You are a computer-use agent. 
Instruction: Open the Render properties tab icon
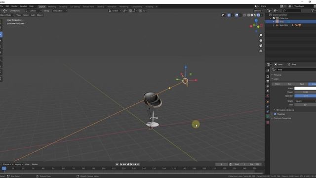[x=268, y=77]
